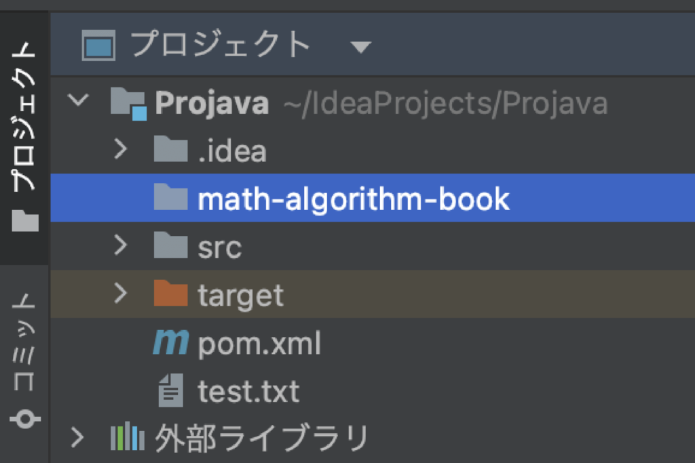Image resolution: width=695 pixels, height=463 pixels.
Task: Click the 外部ライブラリ library icon
Action: pyautogui.click(x=128, y=438)
